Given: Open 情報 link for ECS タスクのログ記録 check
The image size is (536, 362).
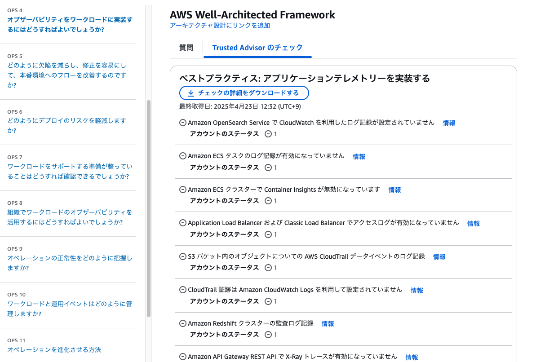Looking at the screenshot, I should point(359,157).
